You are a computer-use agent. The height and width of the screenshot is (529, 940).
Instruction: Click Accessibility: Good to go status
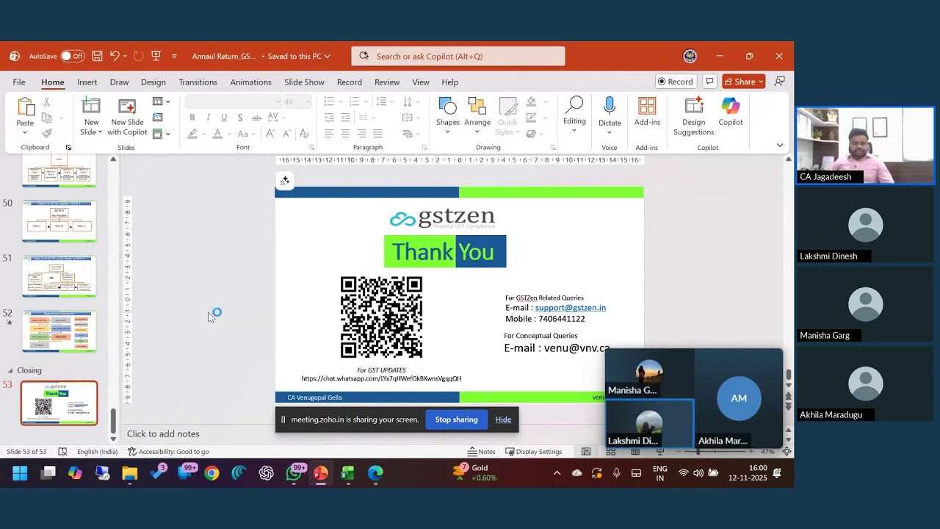click(168, 452)
